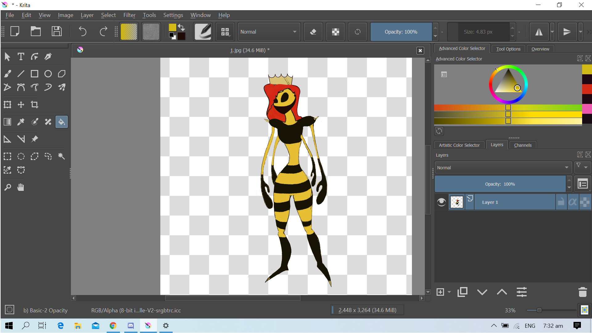Image resolution: width=592 pixels, height=333 pixels.
Task: Toggle alpha lock on Layer 1
Action: (x=585, y=202)
